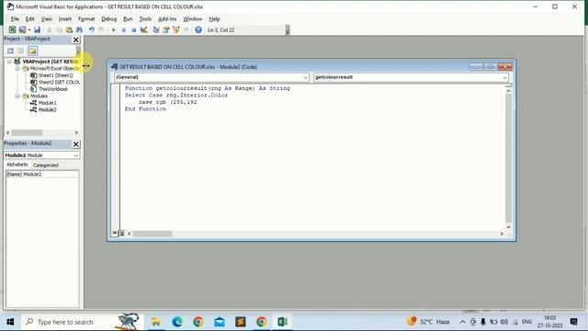
Task: Close the Project - VBAProject pane
Action: pyautogui.click(x=75, y=40)
